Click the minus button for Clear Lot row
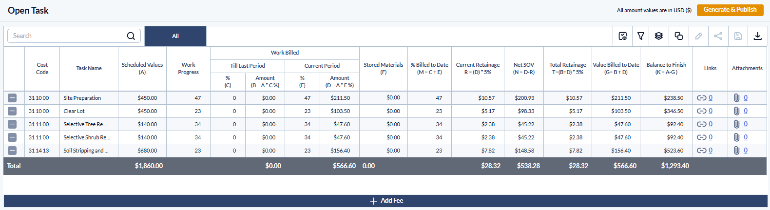Screen dimensions: 770x210 click(x=12, y=111)
